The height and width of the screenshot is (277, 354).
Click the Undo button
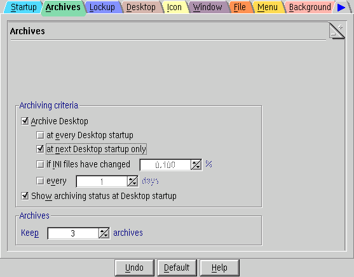coord(134,267)
